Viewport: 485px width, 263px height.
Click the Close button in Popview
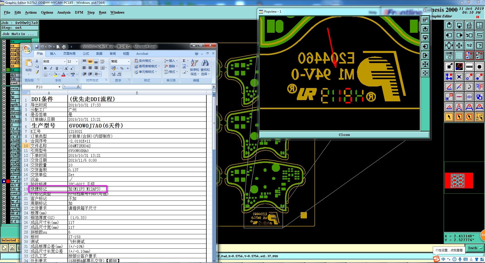(x=344, y=135)
